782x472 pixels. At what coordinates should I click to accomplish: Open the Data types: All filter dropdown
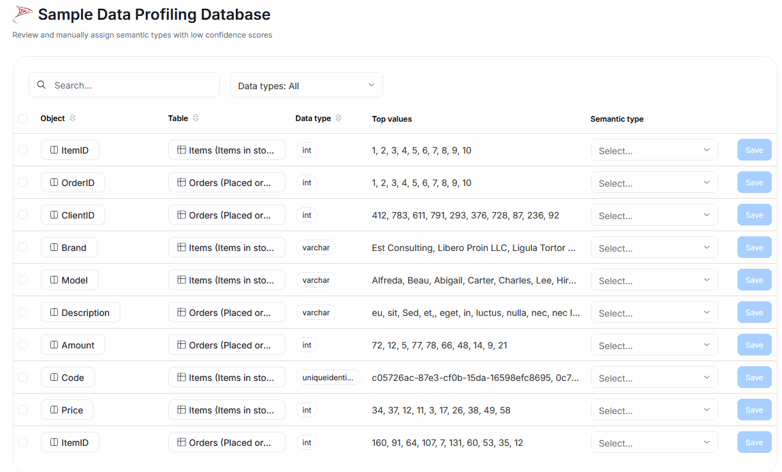(x=306, y=85)
